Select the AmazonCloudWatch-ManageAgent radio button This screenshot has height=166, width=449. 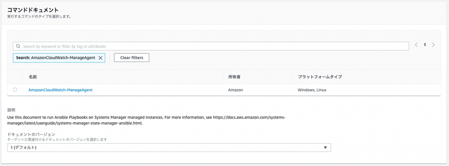coord(15,90)
